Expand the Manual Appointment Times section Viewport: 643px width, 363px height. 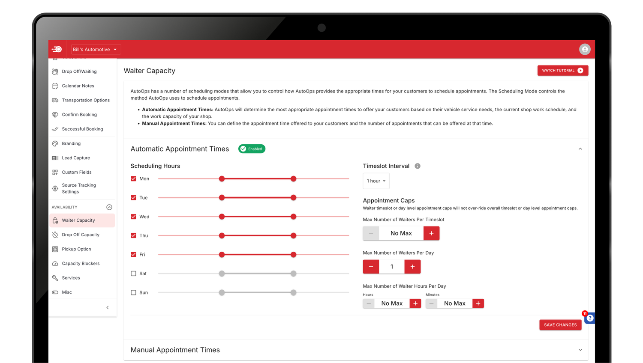click(x=580, y=350)
